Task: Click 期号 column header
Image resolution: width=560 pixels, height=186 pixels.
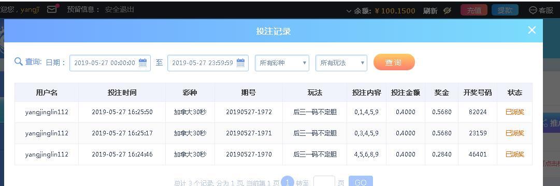Action: tap(248, 92)
